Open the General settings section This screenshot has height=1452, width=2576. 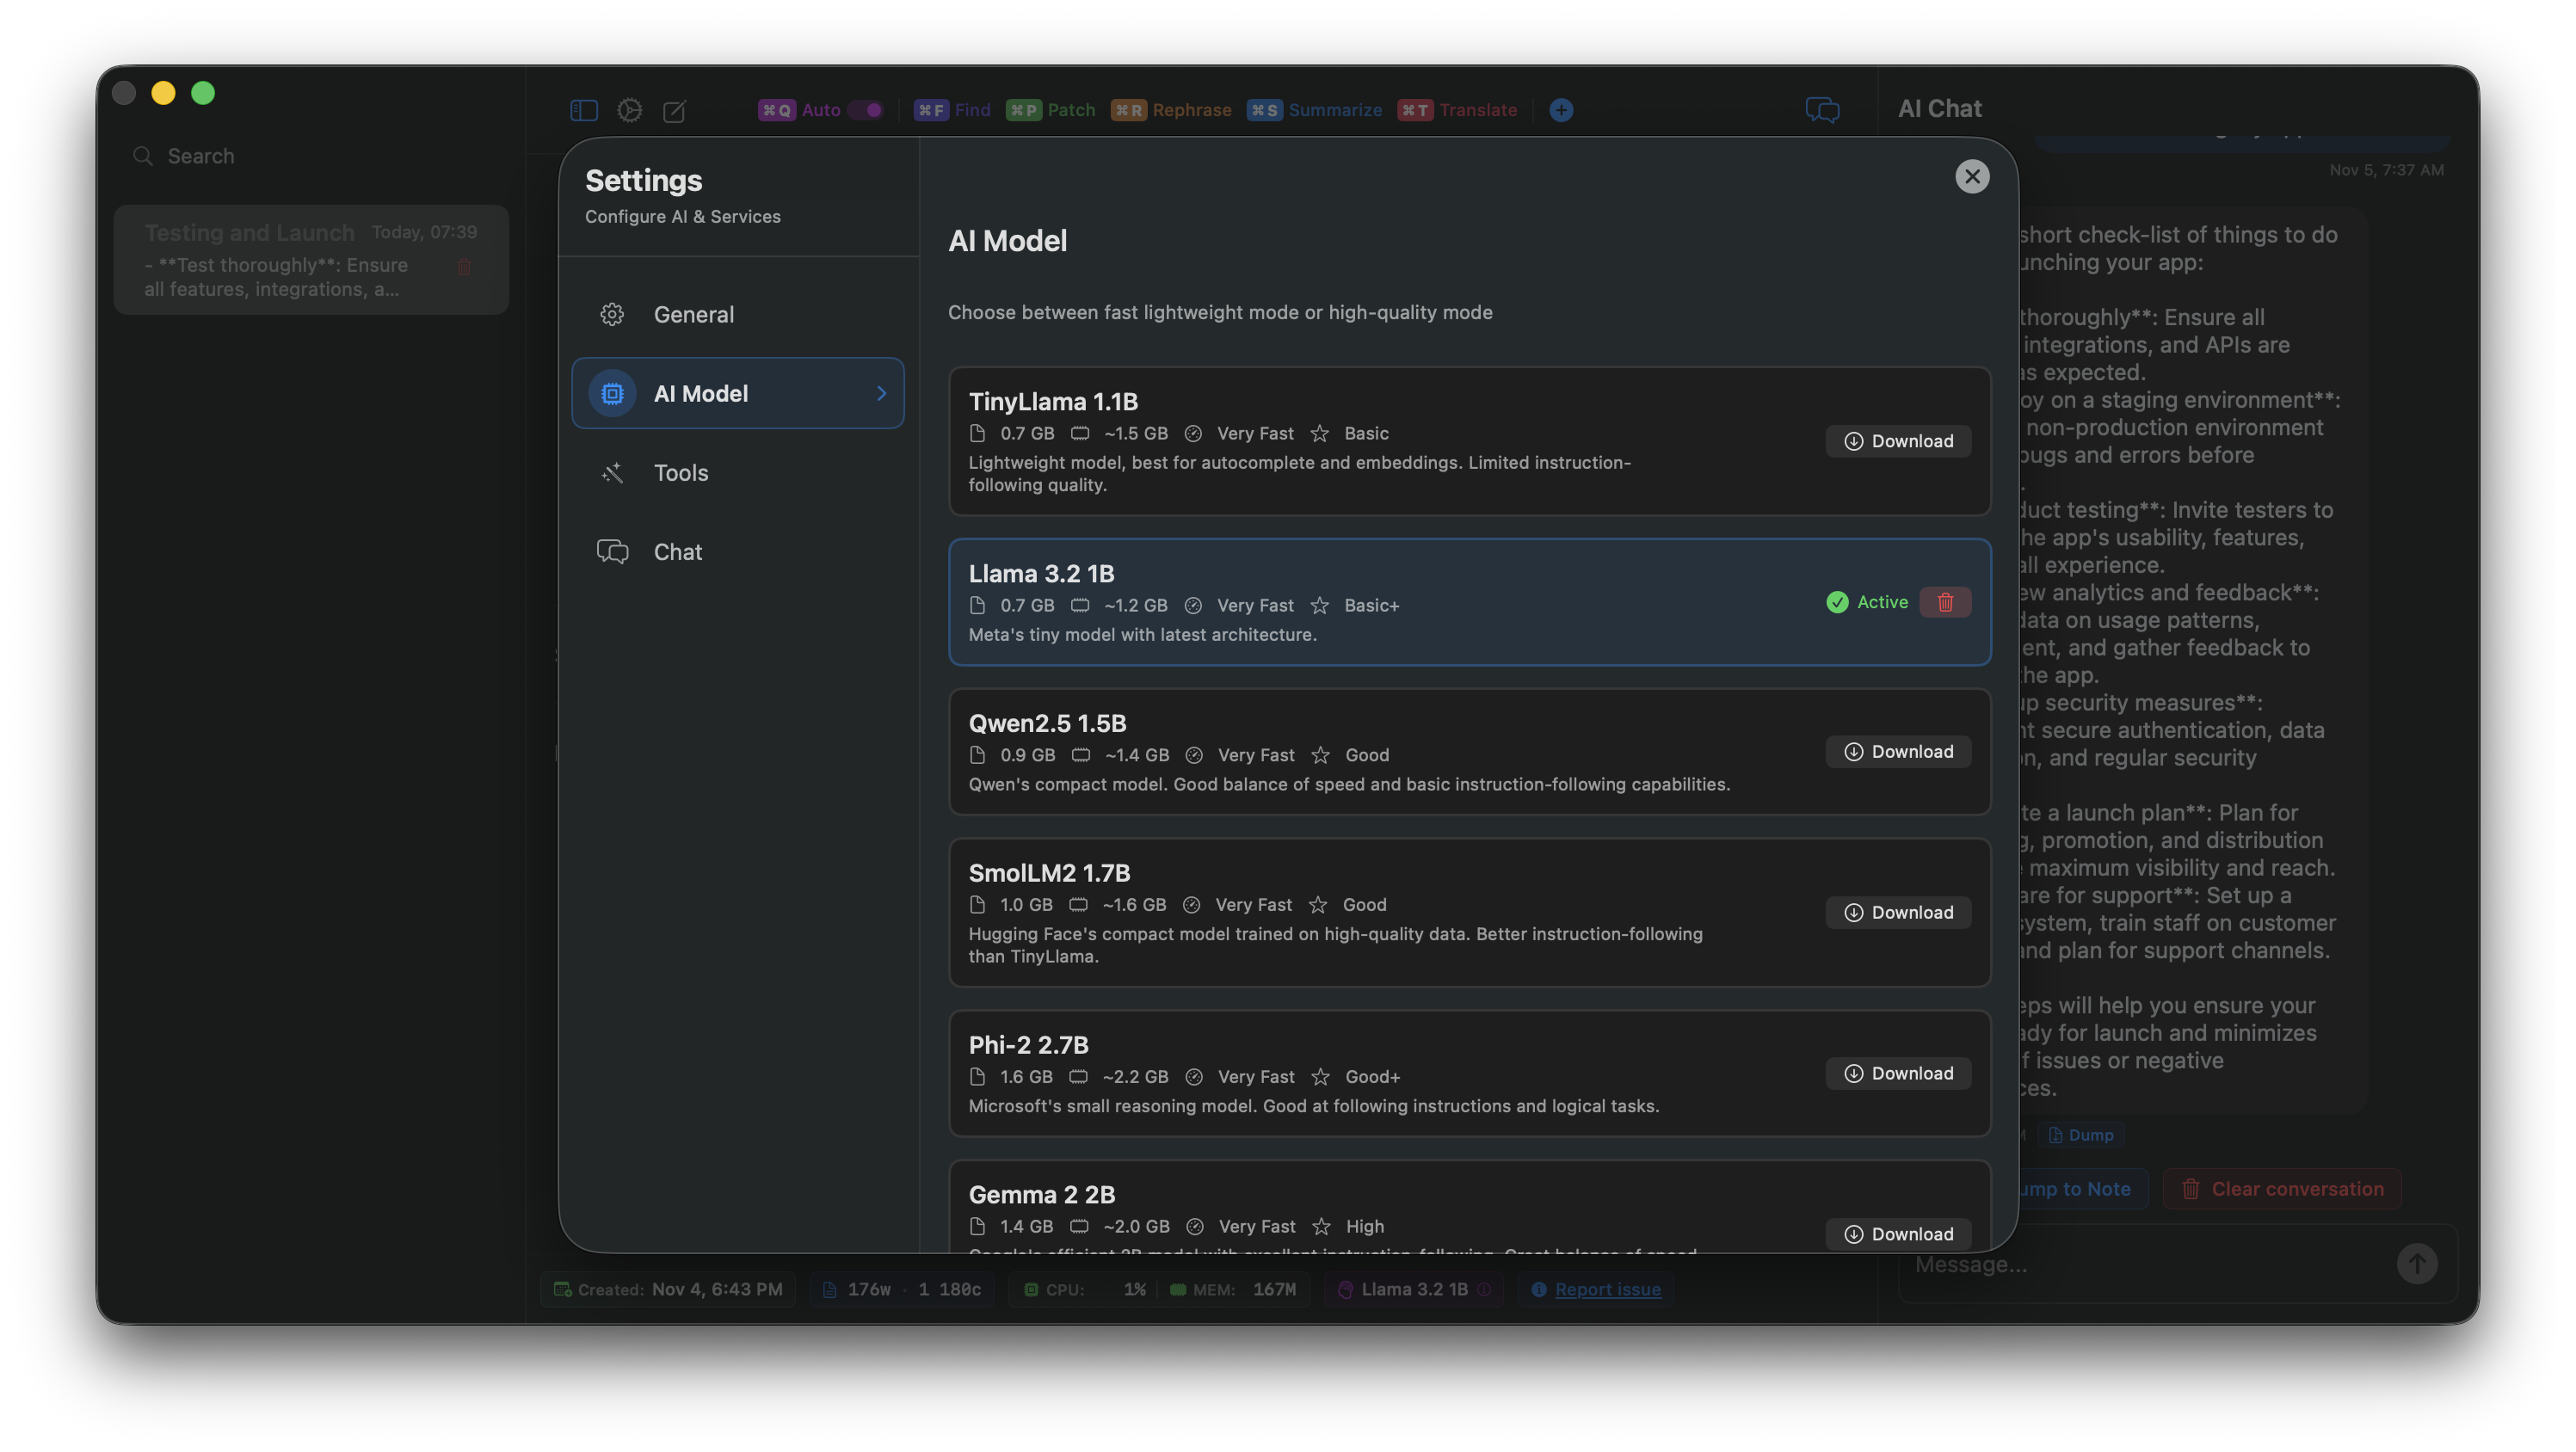click(x=694, y=314)
